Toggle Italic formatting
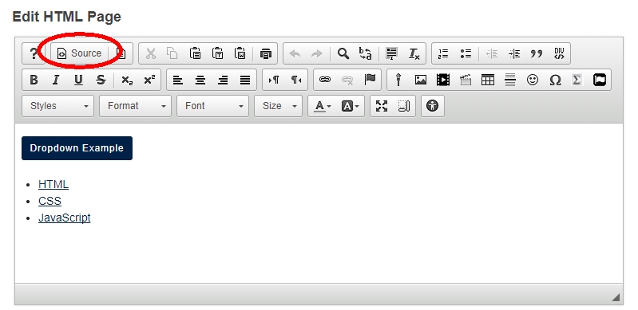Screen dimensions: 638x310 tap(56, 80)
